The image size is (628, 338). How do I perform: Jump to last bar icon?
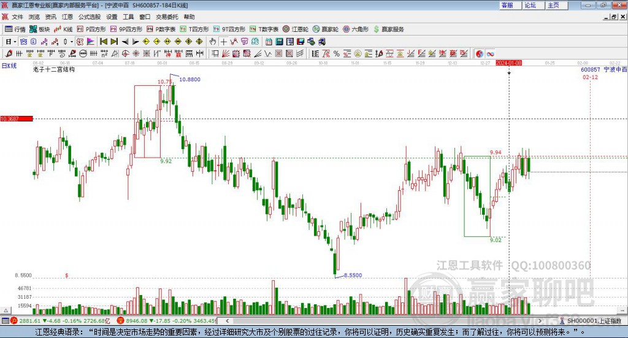114,42
